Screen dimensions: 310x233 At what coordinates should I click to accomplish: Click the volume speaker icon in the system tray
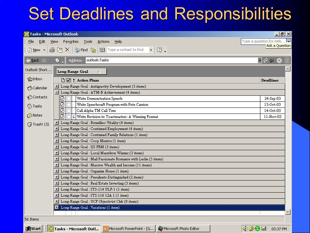tap(245, 229)
